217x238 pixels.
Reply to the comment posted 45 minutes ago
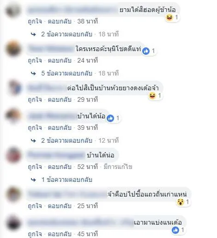pyautogui.click(x=60, y=234)
